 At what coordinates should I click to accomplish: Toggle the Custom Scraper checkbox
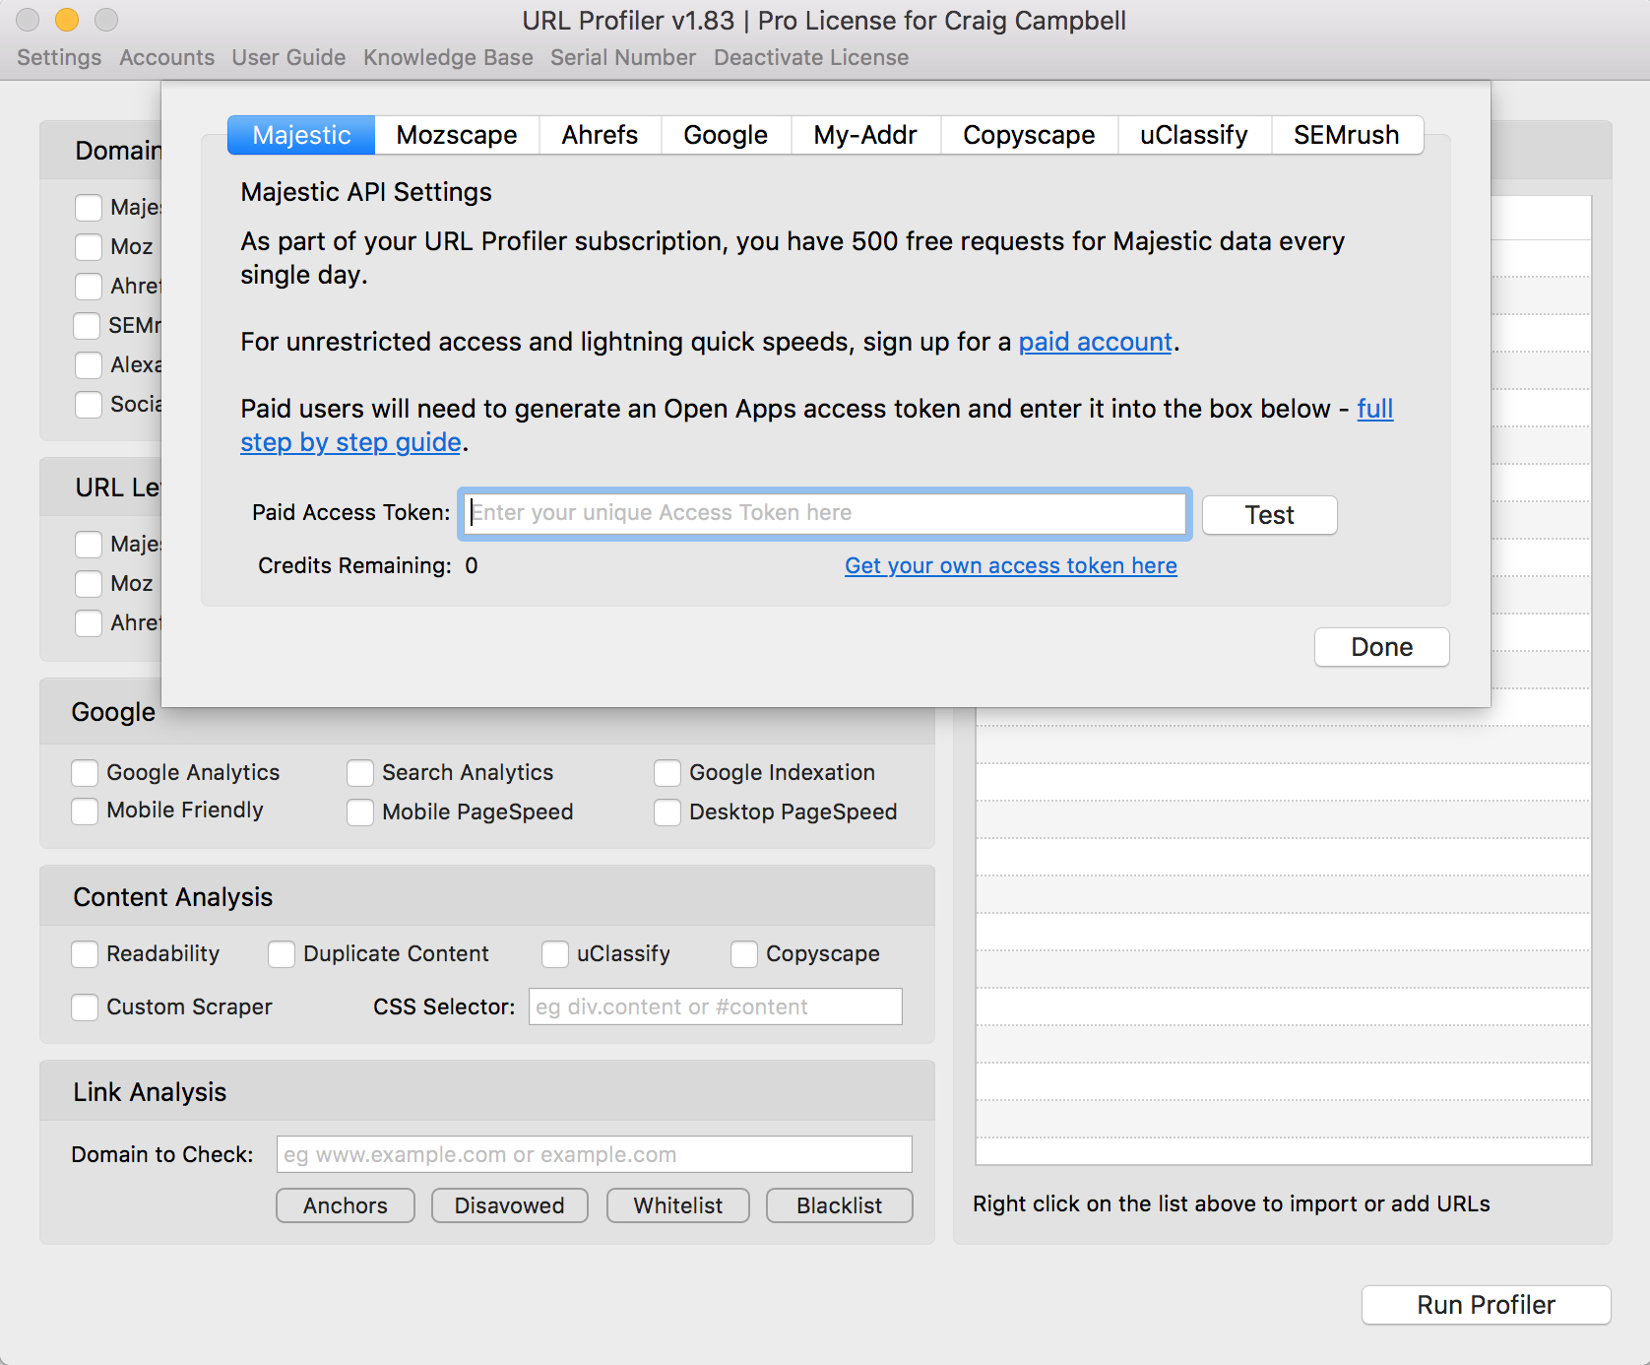85,1007
